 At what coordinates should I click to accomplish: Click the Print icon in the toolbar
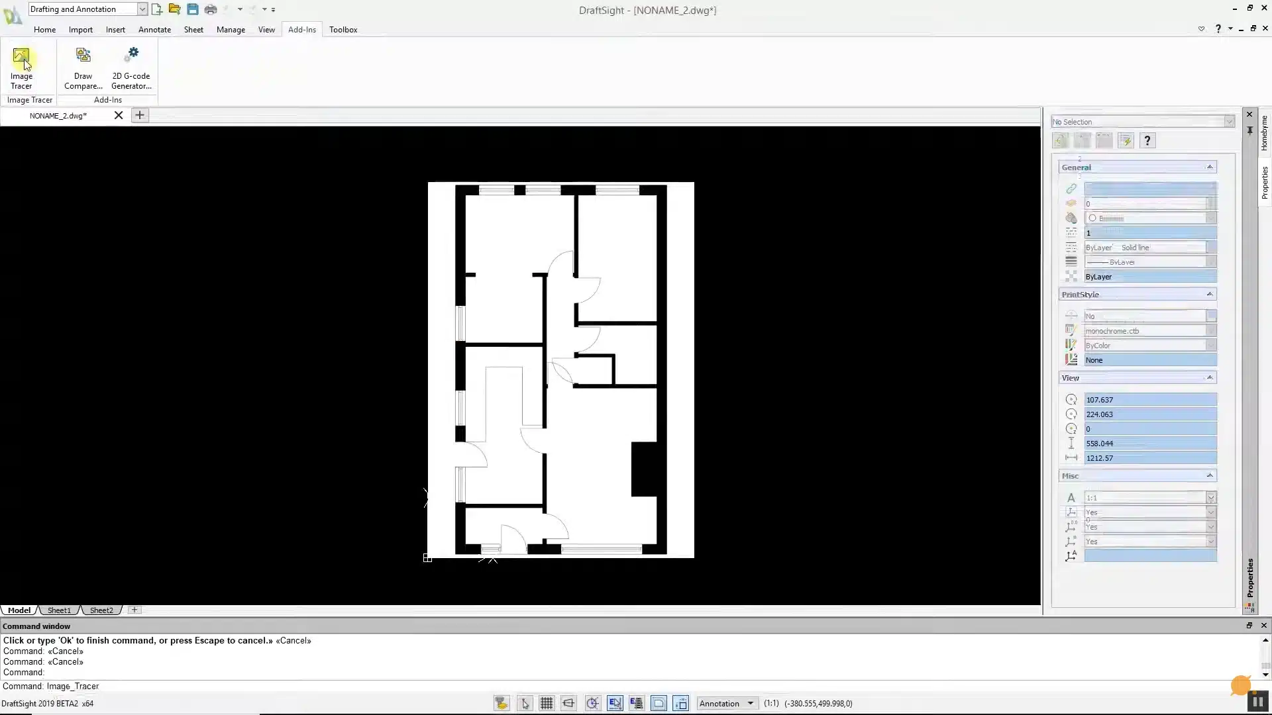pos(211,9)
